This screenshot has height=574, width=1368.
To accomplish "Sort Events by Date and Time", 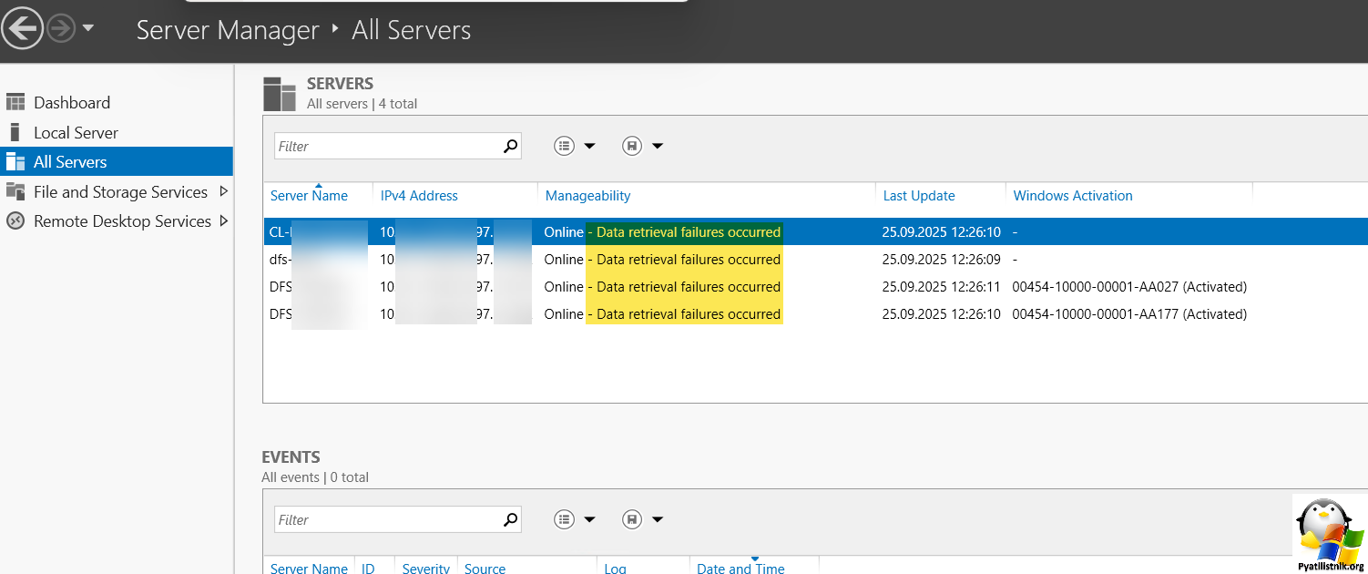I will coord(740,568).
